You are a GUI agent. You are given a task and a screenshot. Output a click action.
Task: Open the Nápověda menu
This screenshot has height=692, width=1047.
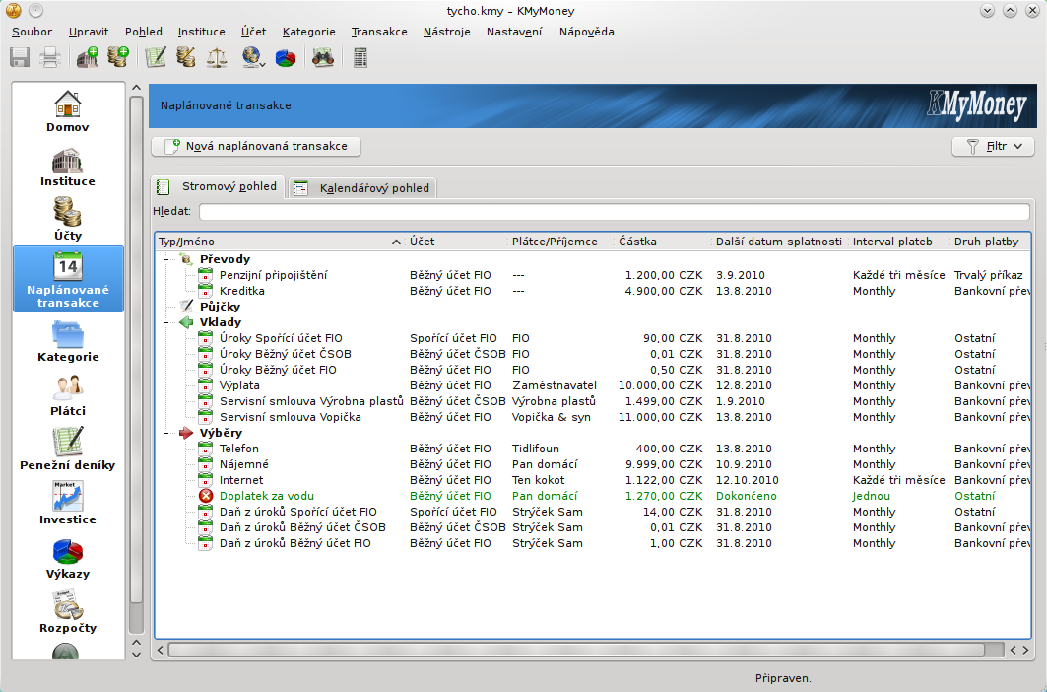[x=586, y=32]
